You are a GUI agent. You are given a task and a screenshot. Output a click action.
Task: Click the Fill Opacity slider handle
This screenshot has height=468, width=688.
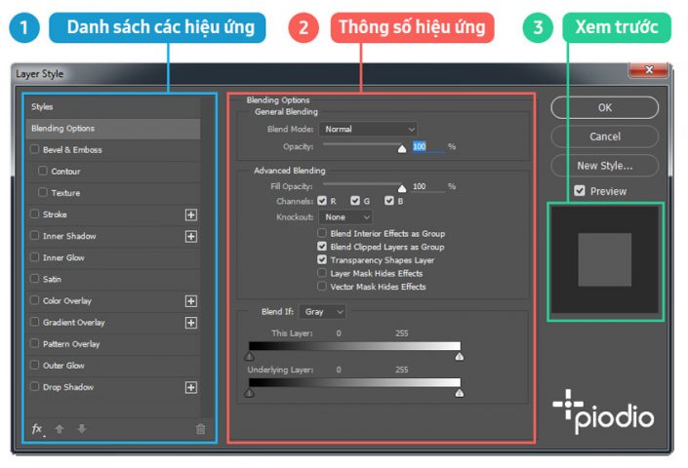pyautogui.click(x=402, y=188)
